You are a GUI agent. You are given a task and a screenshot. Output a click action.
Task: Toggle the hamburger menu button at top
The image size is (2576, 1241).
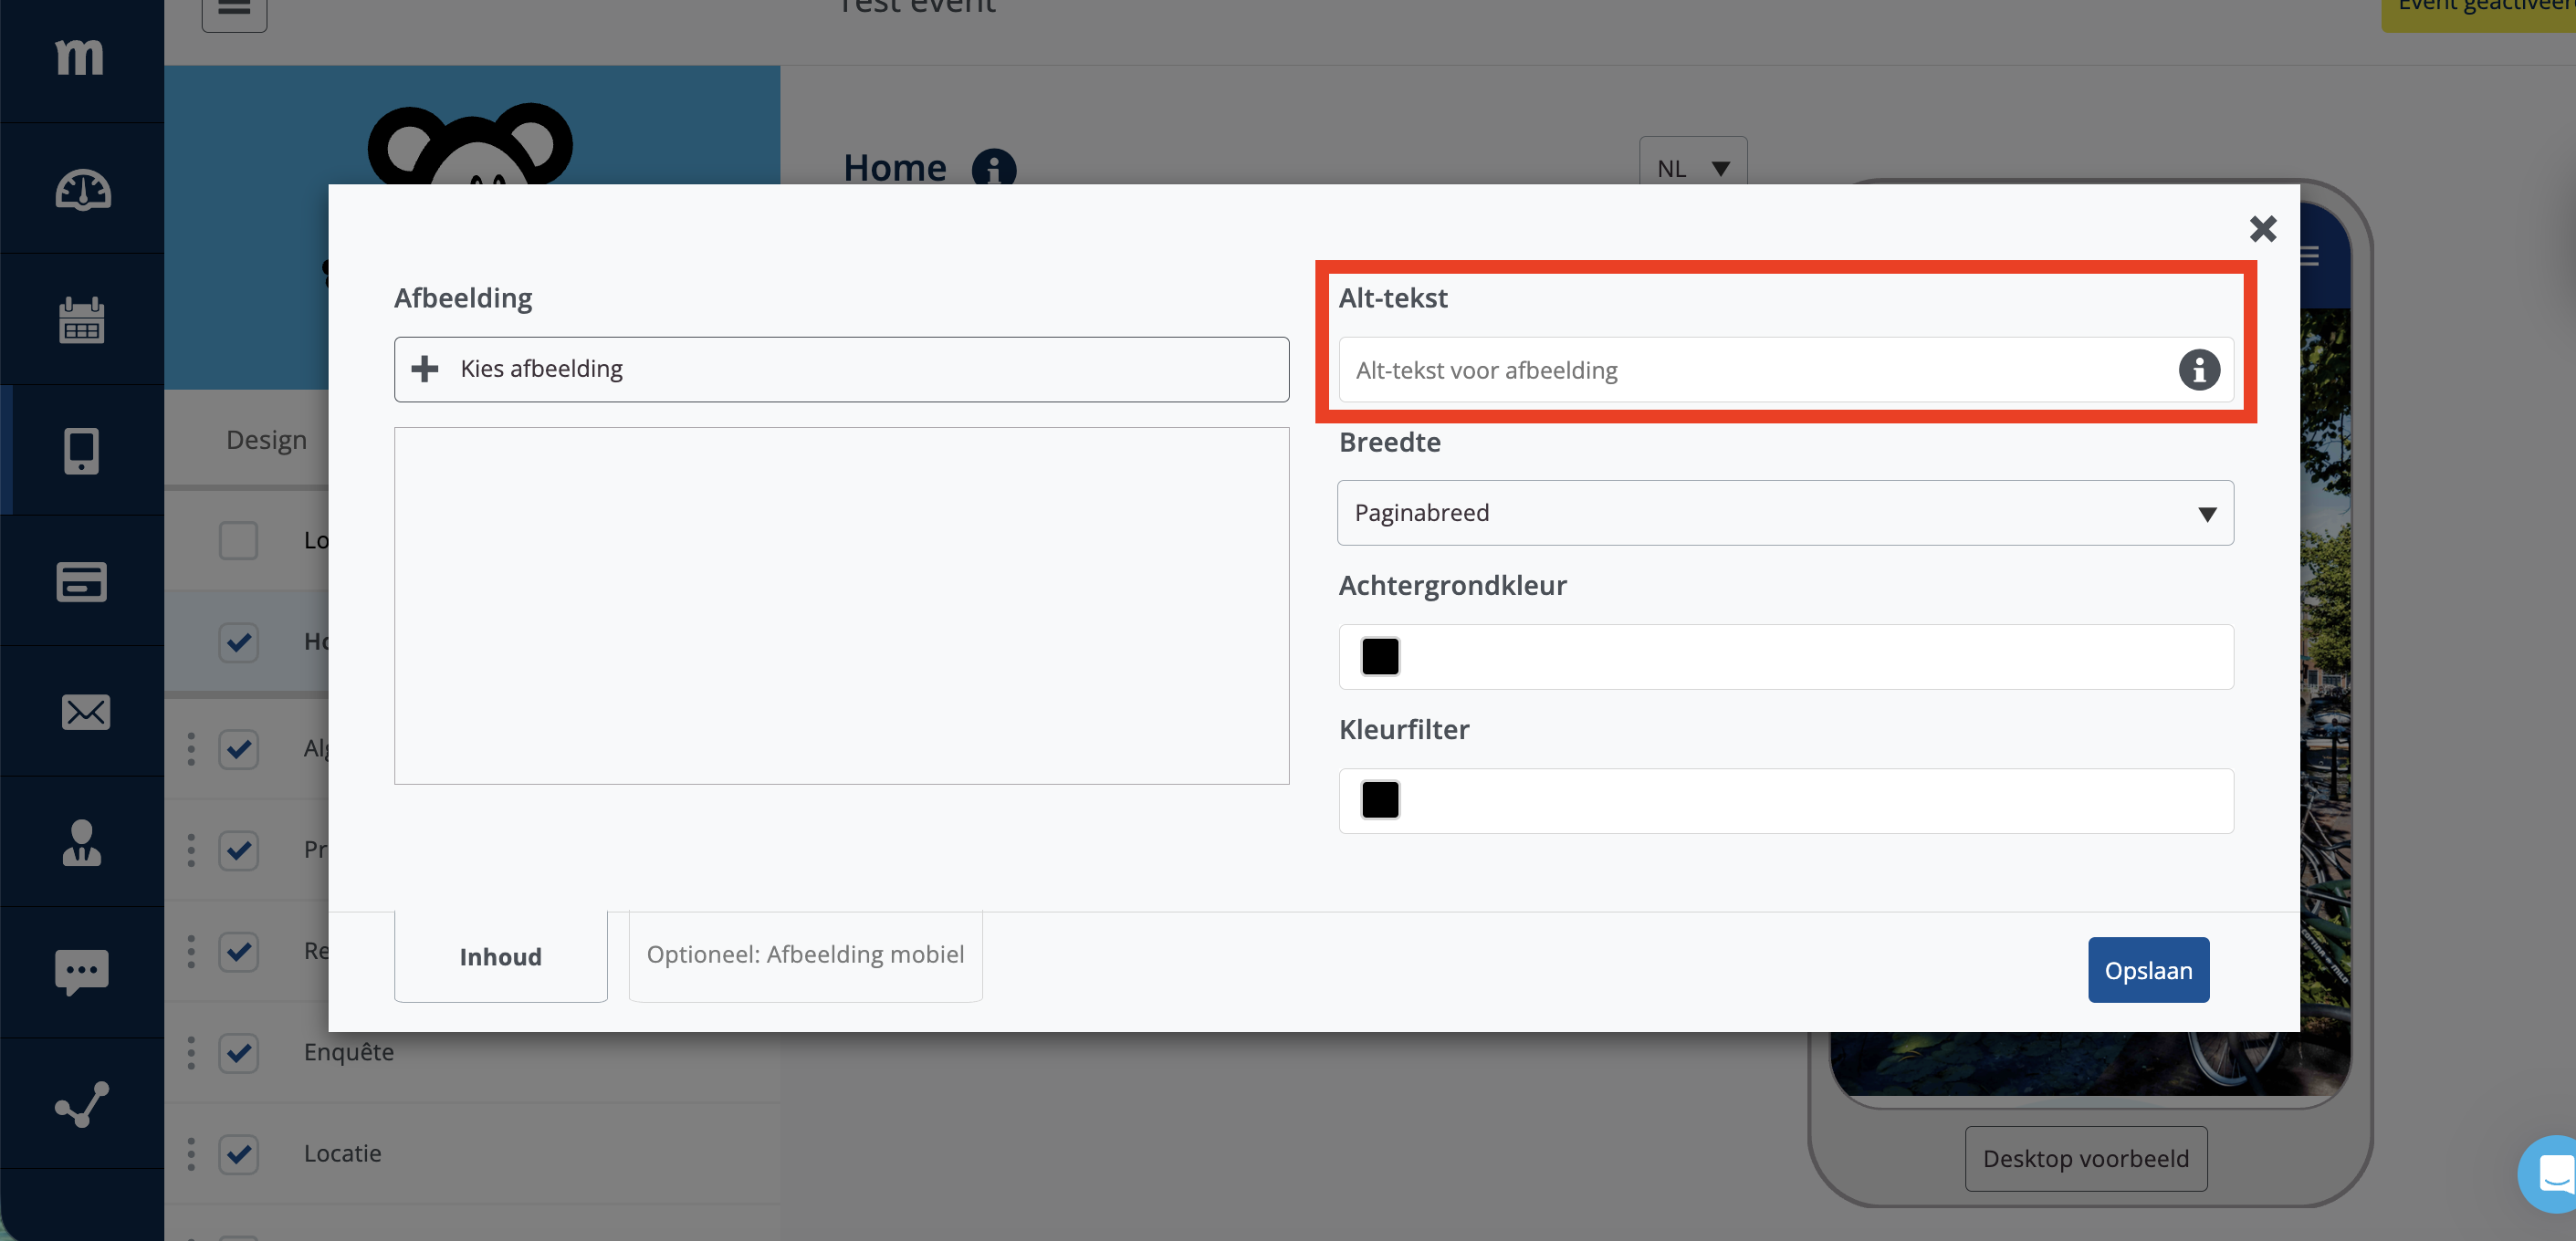[x=234, y=10]
